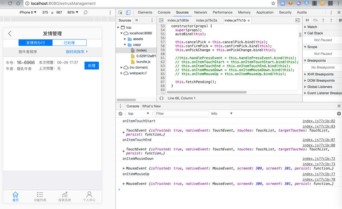The image size is (342, 209).
Task: Switch to the Network tab
Action: [x=200, y=12]
